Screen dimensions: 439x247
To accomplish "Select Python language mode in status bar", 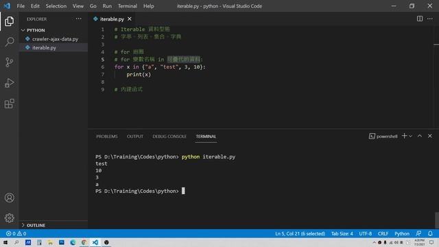I will pos(402,233).
